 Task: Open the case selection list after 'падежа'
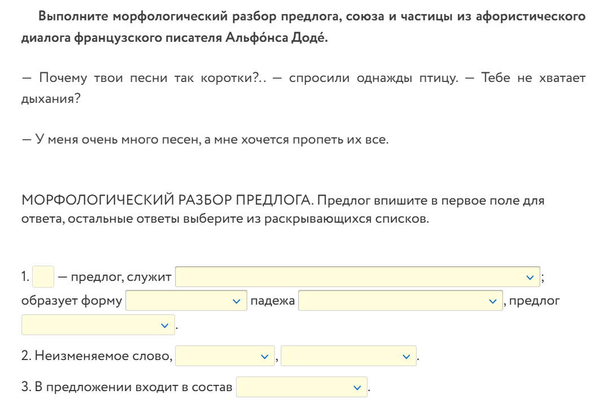click(x=400, y=301)
